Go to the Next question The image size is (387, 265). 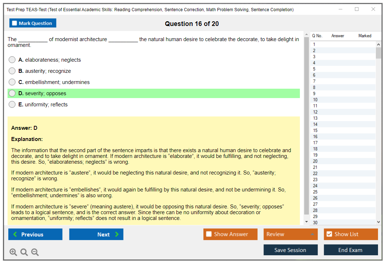pyautogui.click(x=96, y=234)
